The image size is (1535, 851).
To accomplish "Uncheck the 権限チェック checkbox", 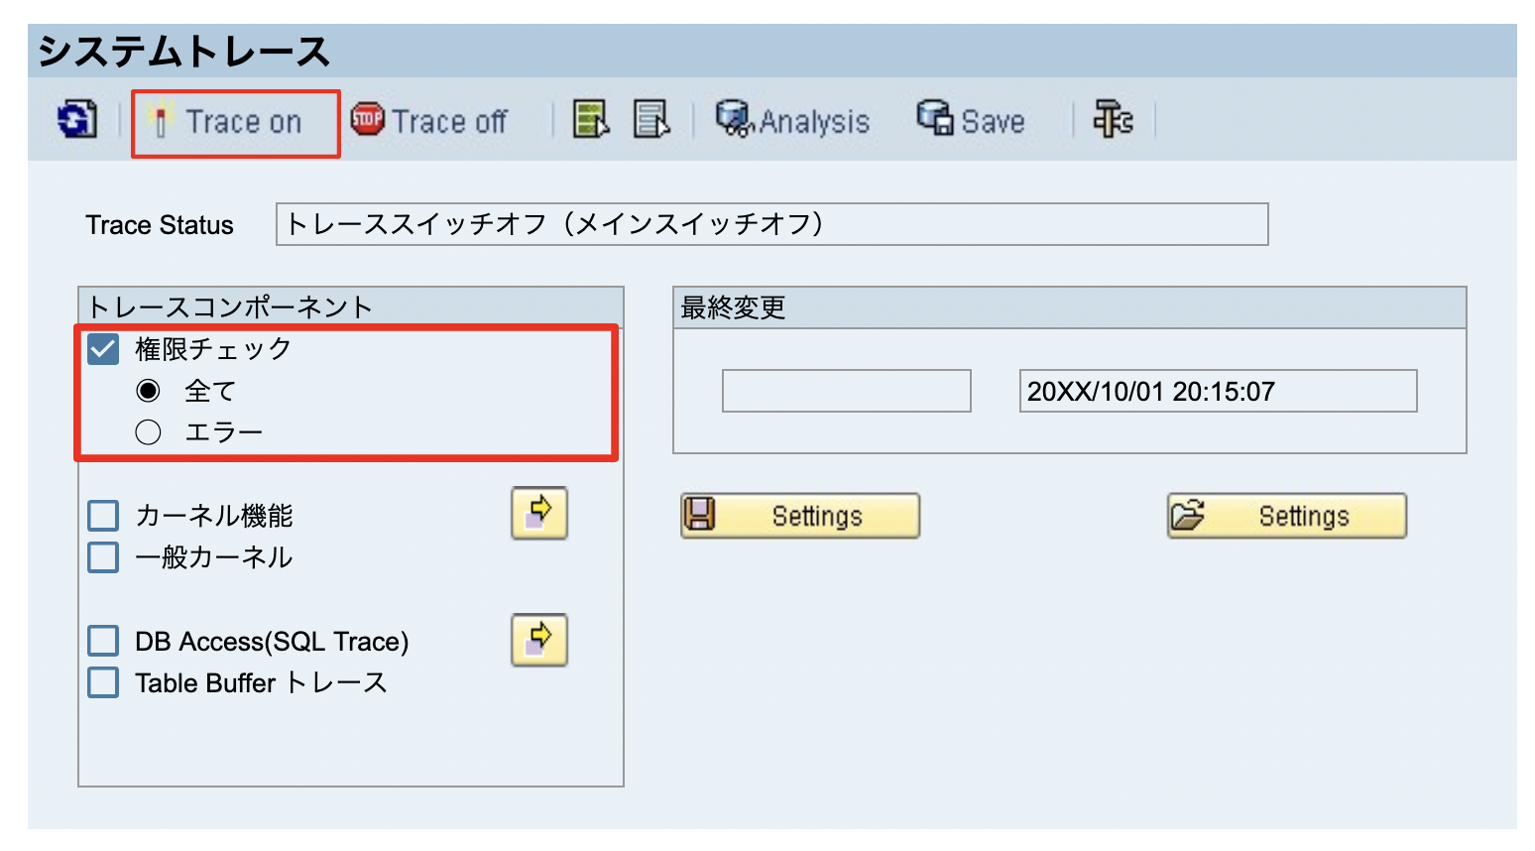I will click(x=102, y=349).
